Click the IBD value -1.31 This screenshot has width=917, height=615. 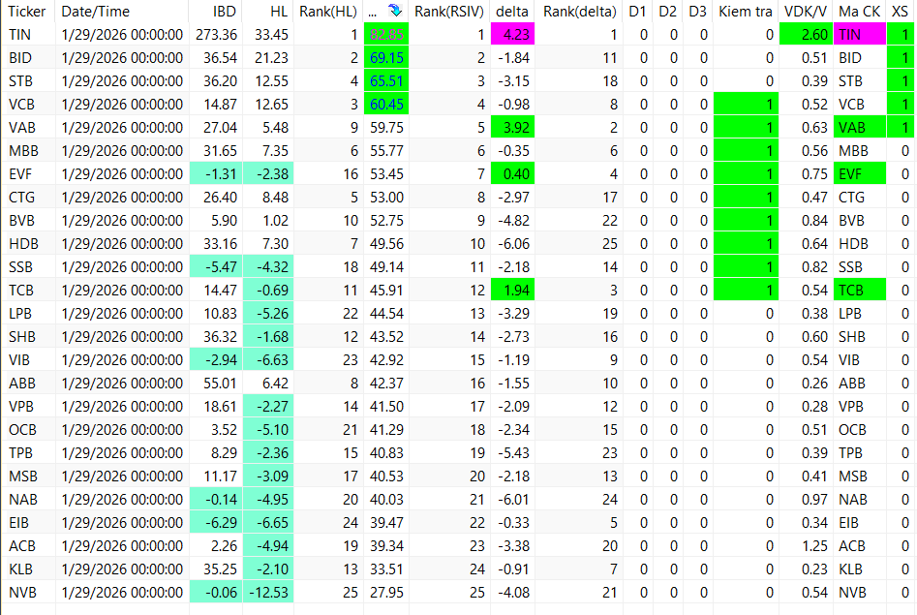[216, 173]
